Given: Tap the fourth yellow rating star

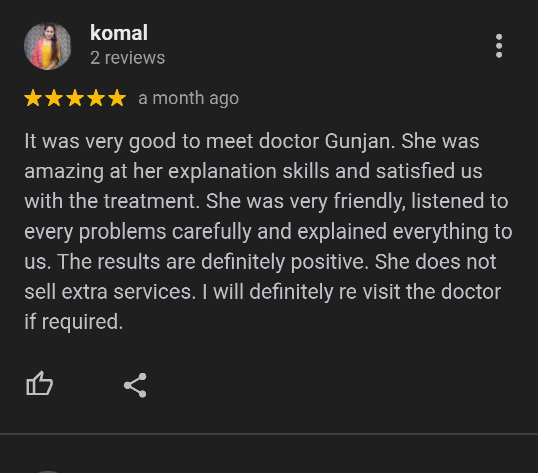Looking at the screenshot, I should coord(96,98).
